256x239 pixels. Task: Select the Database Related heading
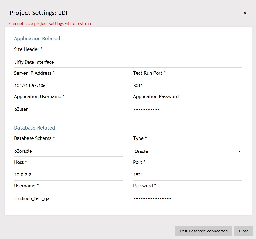tap(35, 128)
